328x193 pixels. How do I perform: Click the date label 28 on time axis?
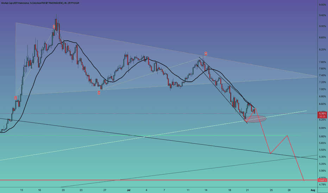(289, 190)
